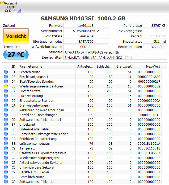Click the Standard field ATA/ATAPI-7

[115, 52]
